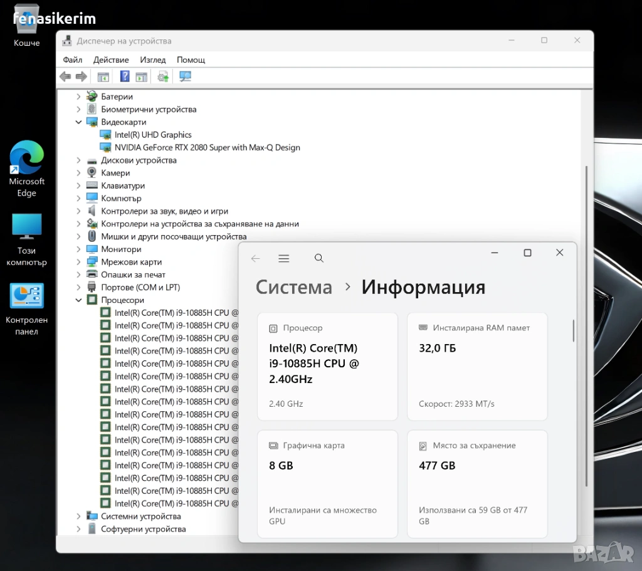Click the scan for hardware changes icon
The image size is (642, 571).
(185, 76)
